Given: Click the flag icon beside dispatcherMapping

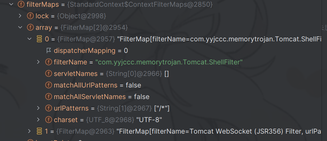Looking at the screenshot, I should 49,51.
